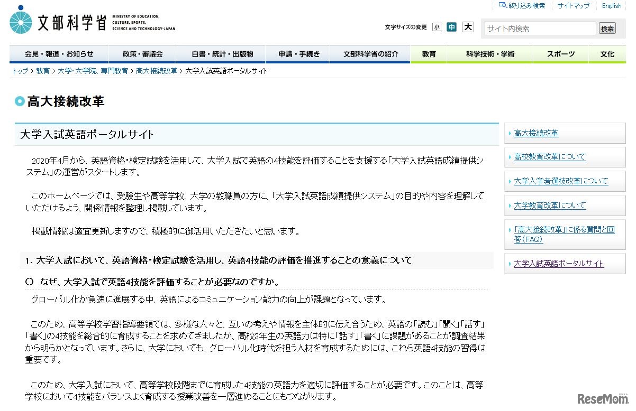Screen dimensions: 636x411
Task: Select the 中 medium text size option
Action: [x=451, y=26]
